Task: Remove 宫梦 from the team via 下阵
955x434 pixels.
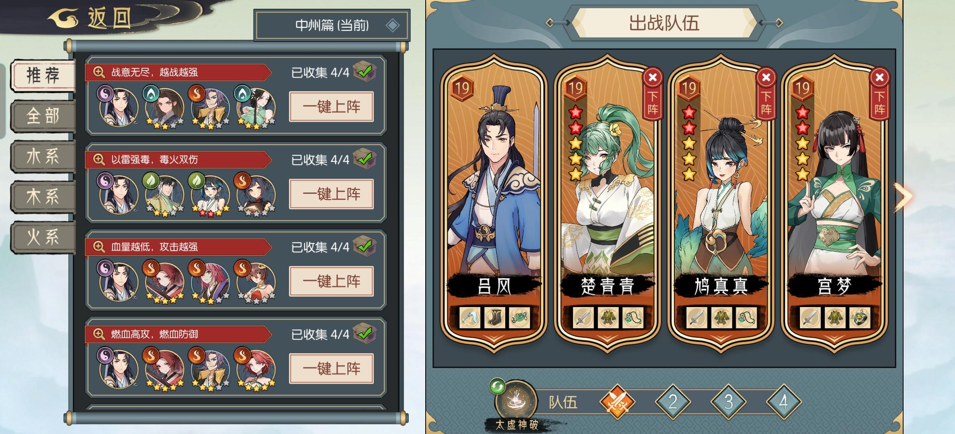Action: [879, 94]
